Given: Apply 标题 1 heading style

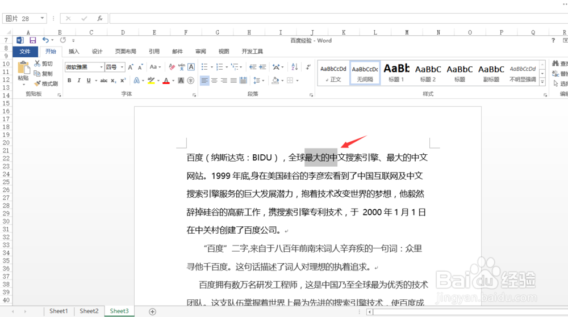Looking at the screenshot, I should point(396,73).
